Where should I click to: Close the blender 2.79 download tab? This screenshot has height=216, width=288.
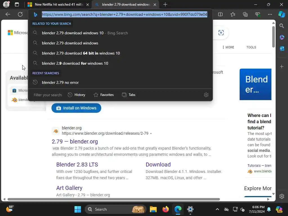click(155, 4)
